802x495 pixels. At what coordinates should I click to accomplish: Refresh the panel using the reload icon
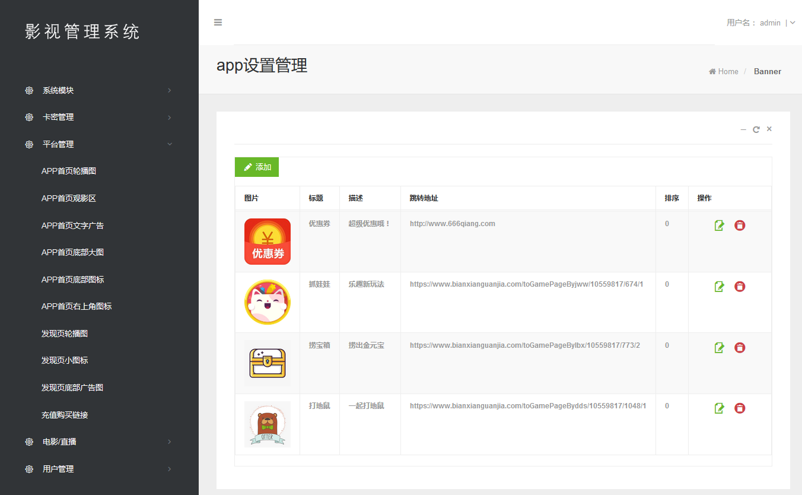pyautogui.click(x=756, y=129)
